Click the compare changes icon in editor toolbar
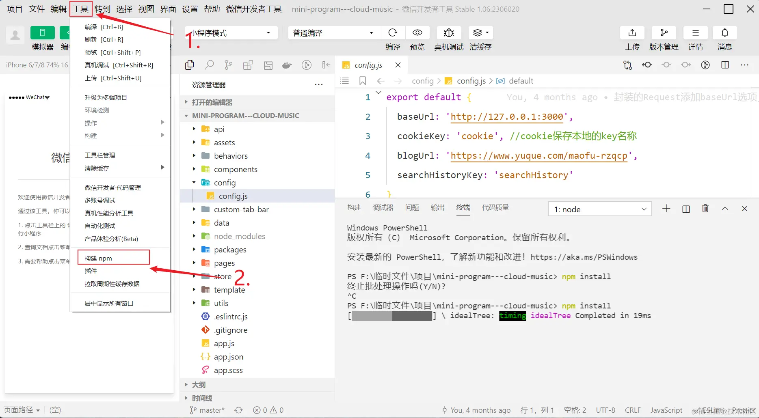The height and width of the screenshot is (418, 759). click(627, 65)
